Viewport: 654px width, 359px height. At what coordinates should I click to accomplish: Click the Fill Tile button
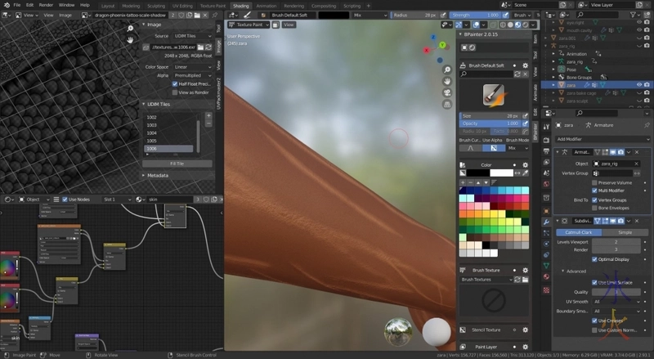point(177,164)
